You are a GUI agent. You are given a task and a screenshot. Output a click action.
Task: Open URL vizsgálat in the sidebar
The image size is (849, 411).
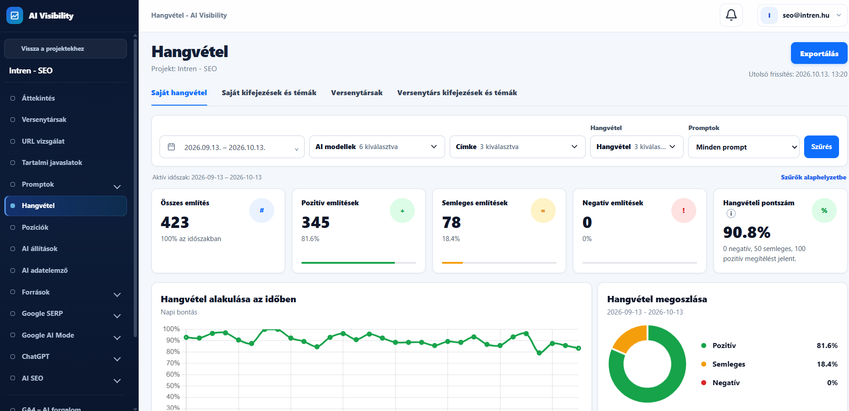coord(65,141)
